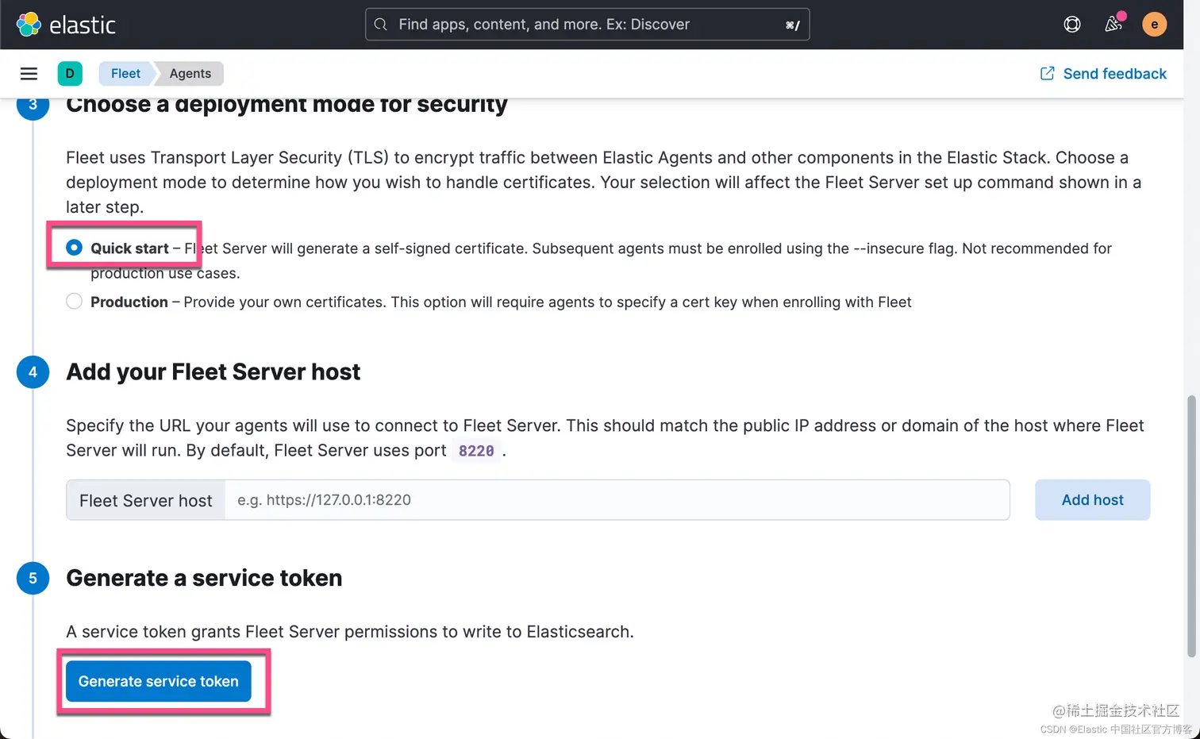Click the port value 8220
The height and width of the screenshot is (739, 1200).
tap(476, 451)
